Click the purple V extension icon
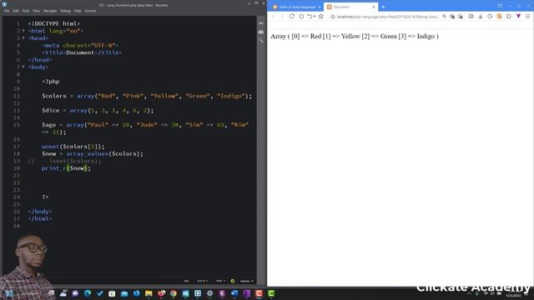The width and height of the screenshot is (534, 300). (518, 17)
